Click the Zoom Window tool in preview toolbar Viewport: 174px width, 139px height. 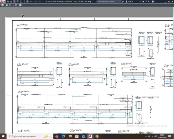13,5
